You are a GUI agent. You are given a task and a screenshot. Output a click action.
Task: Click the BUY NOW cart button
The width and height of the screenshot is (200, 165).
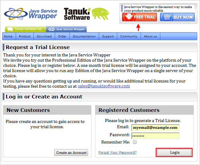click(177, 17)
